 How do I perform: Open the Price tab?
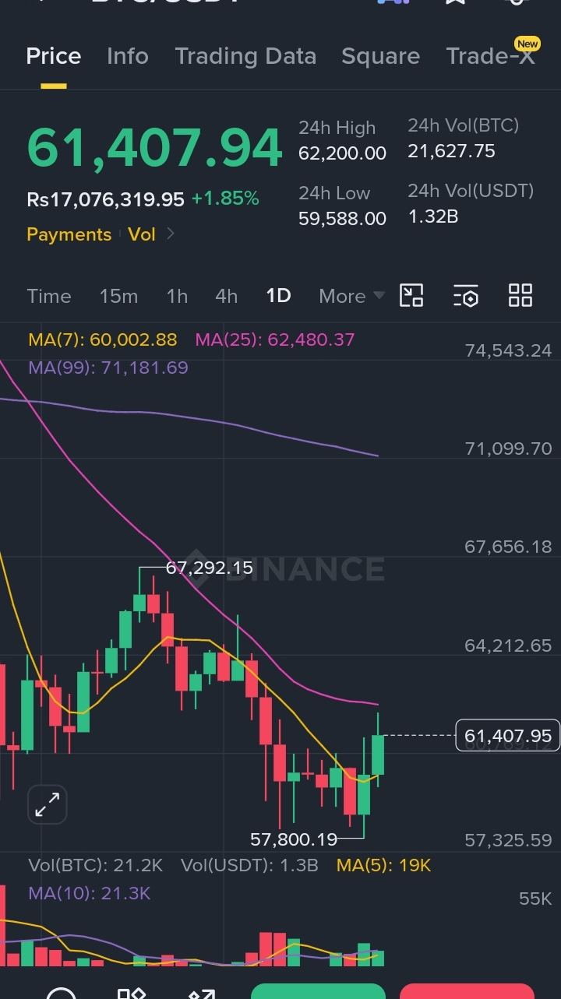tap(54, 56)
